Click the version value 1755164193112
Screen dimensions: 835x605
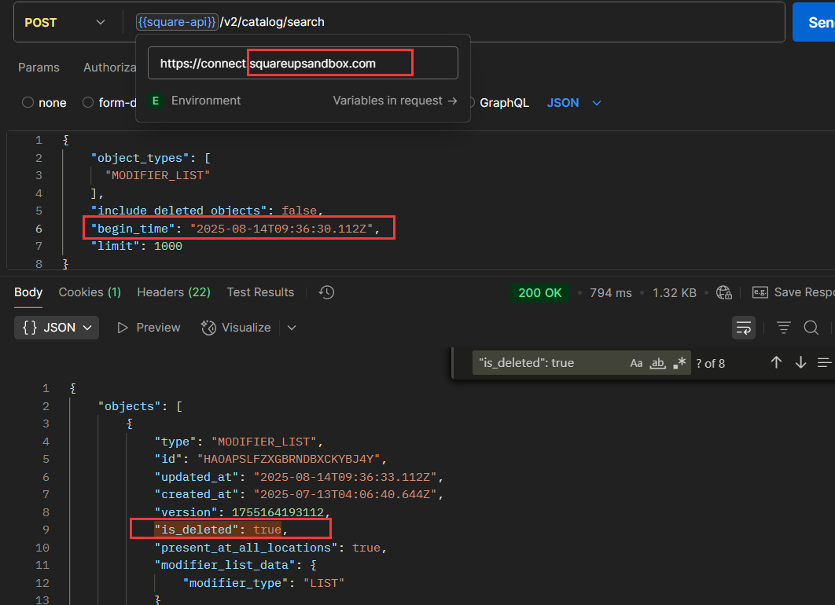pos(278,511)
